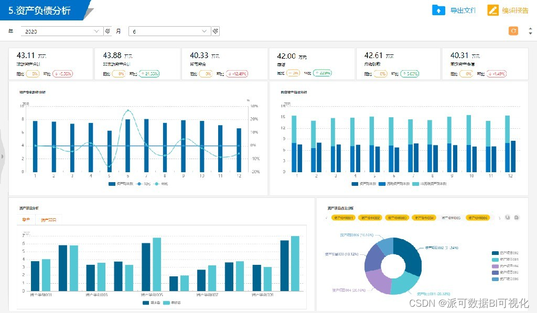Viewport: 537px width, 313px height.
Task: Enable the unselected 资产类别005 filter chip
Action: point(451,218)
